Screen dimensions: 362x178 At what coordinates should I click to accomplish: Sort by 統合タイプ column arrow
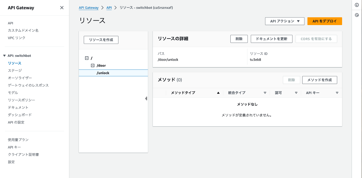(x=265, y=93)
